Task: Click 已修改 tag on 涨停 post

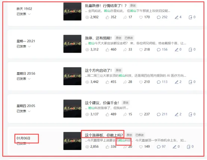Action: [x=129, y=38]
